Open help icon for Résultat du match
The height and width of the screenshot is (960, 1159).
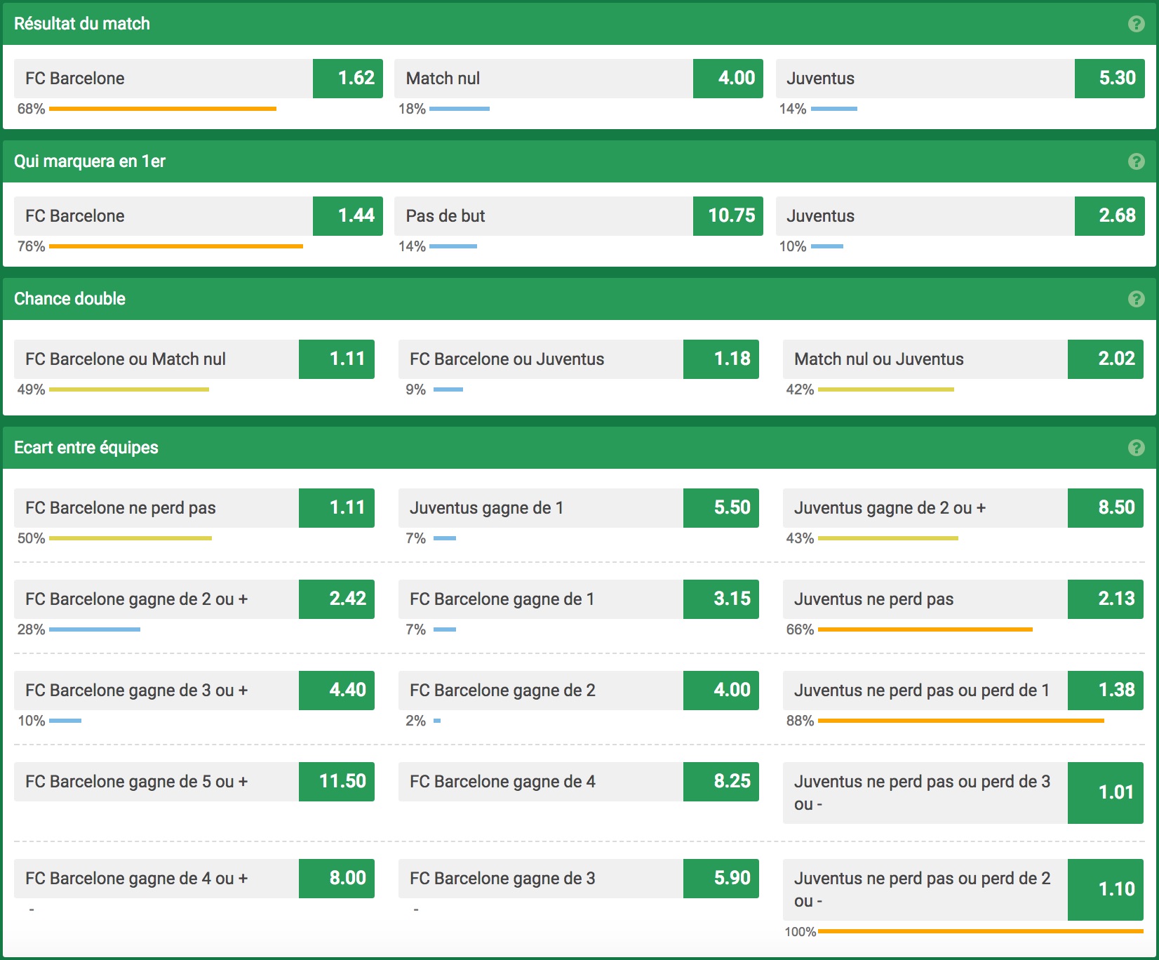coord(1136,24)
